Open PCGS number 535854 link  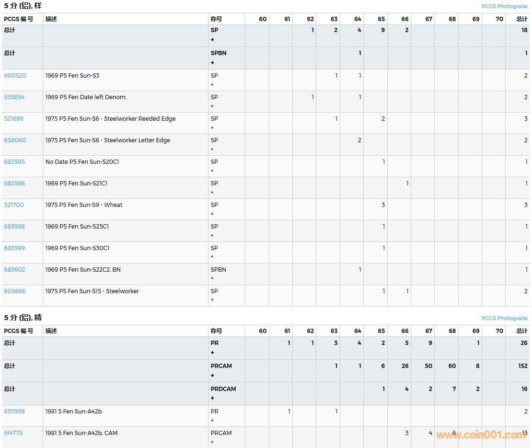click(x=14, y=97)
